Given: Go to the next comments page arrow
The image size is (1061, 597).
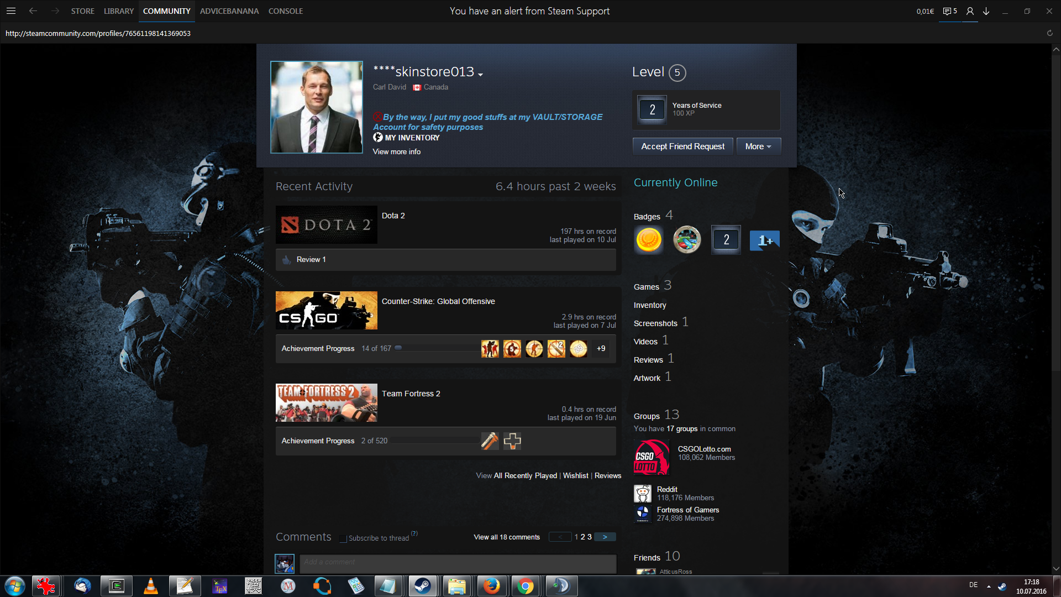Looking at the screenshot, I should click(605, 537).
